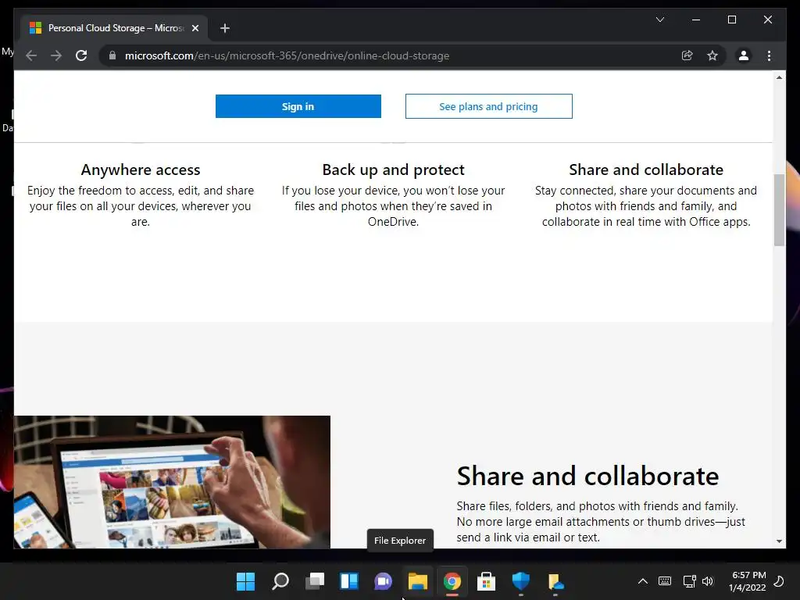Switch to Personal Cloud Storage tab
Image resolution: width=800 pixels, height=600 pixels.
pos(114,28)
